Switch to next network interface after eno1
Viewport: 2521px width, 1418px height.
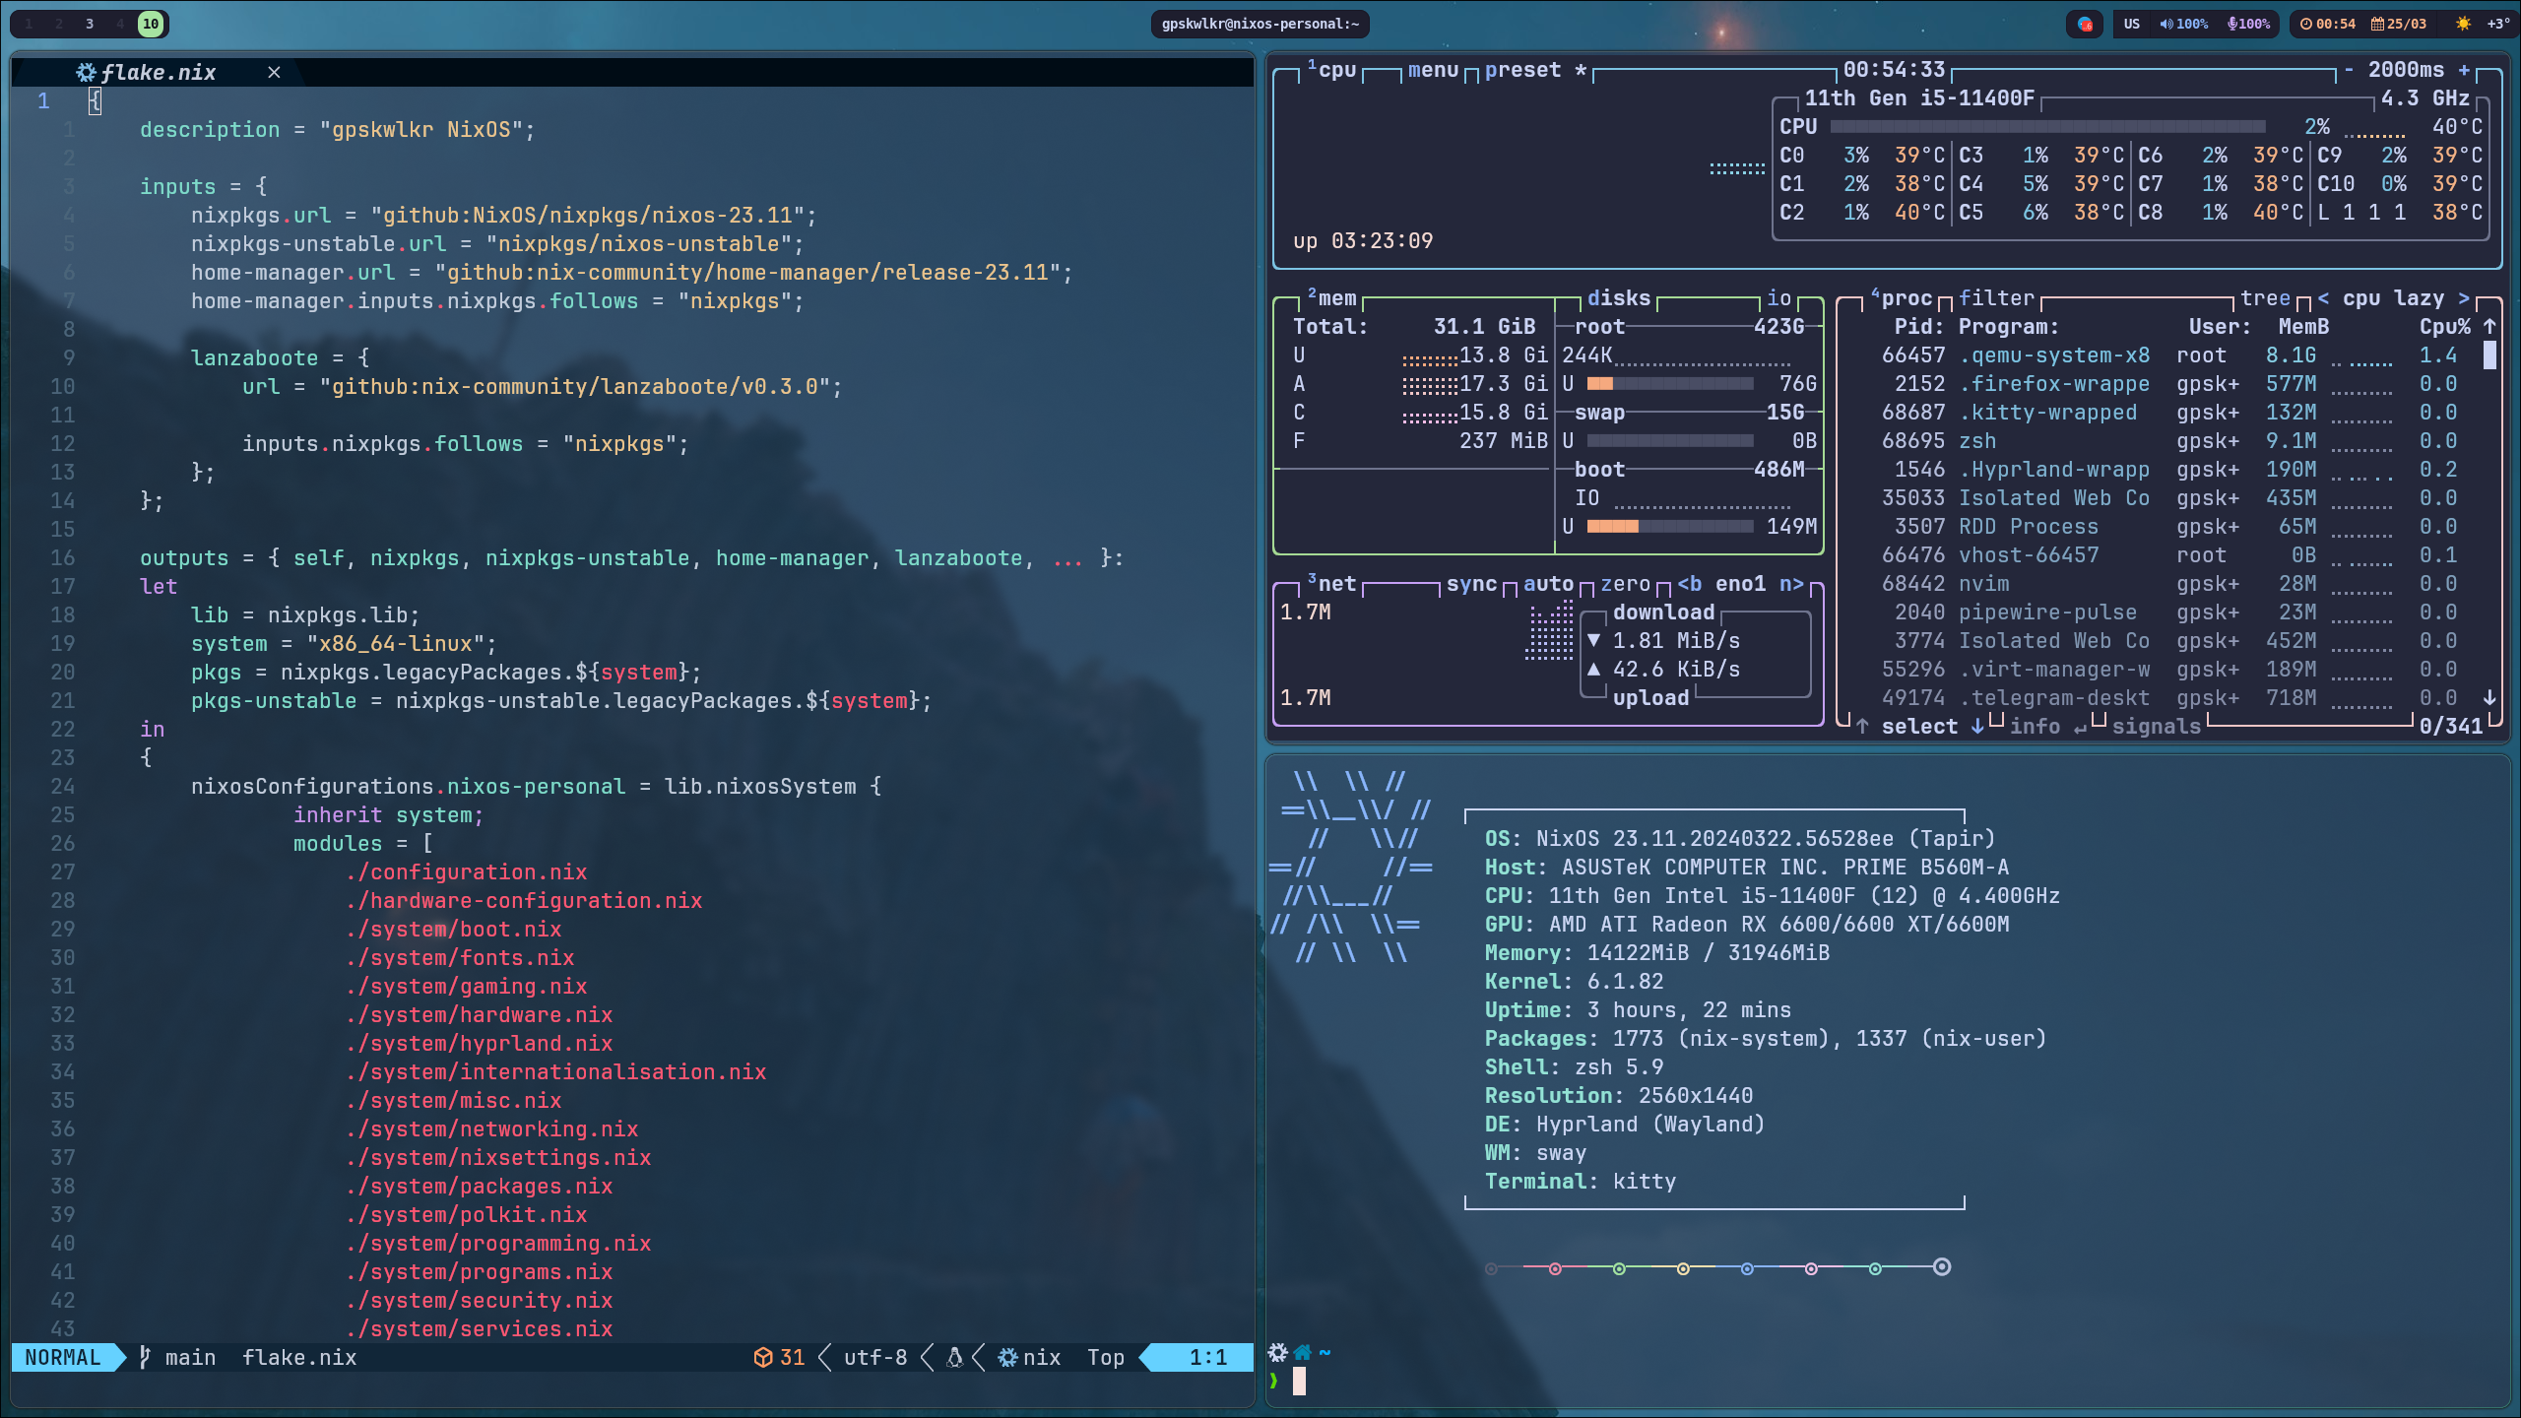click(1790, 584)
